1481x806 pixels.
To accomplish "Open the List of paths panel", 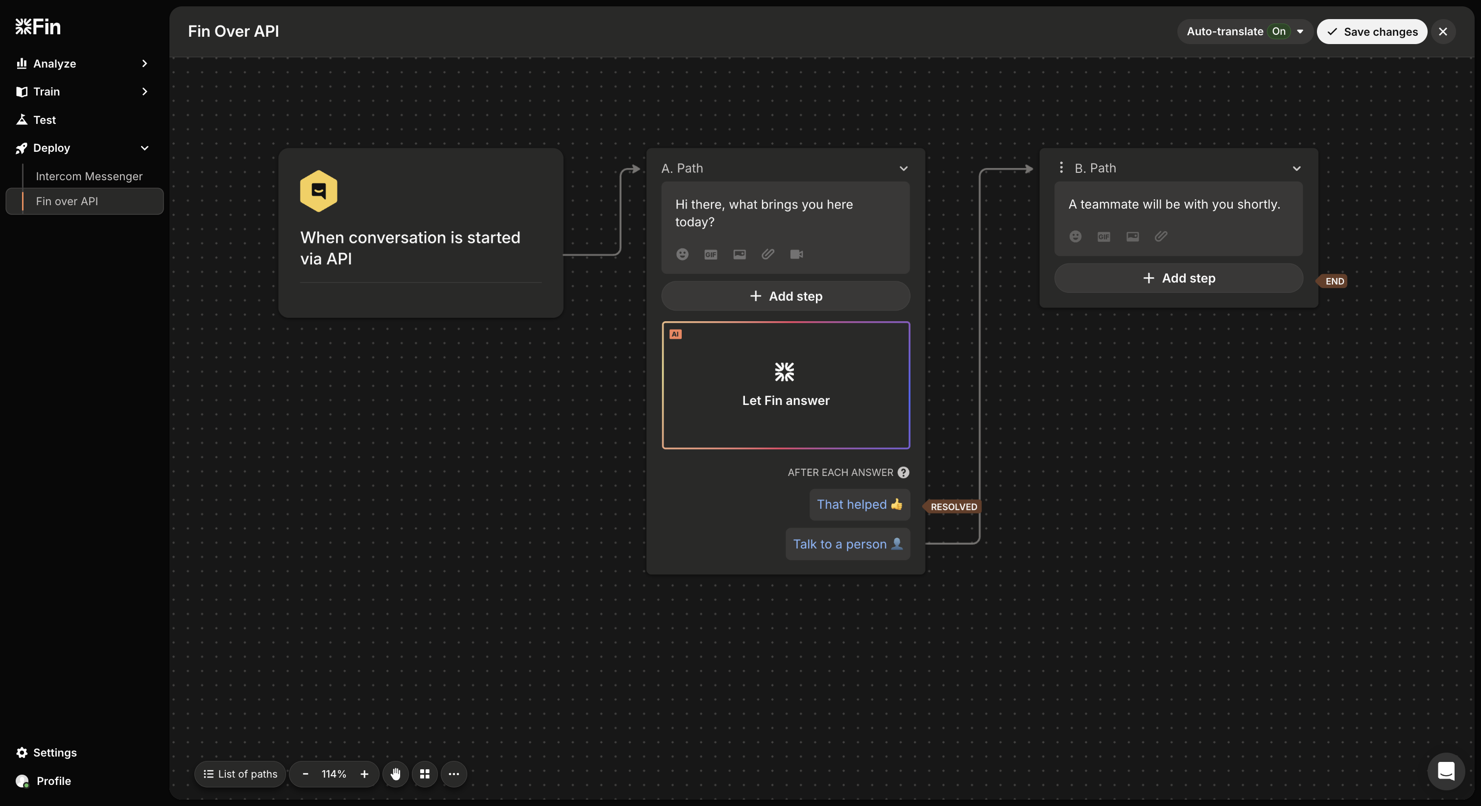I will [x=240, y=774].
